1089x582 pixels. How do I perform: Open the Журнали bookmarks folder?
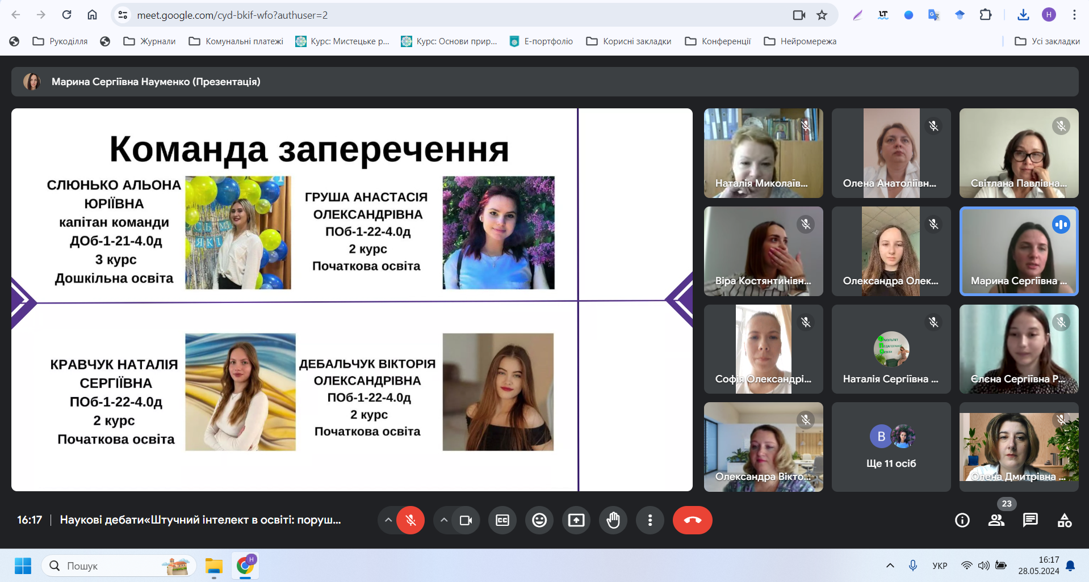click(150, 41)
